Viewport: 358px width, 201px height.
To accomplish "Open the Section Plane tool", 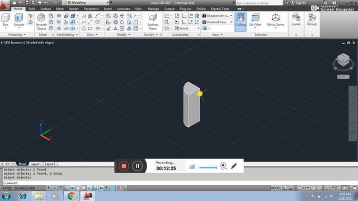I will click(x=153, y=22).
